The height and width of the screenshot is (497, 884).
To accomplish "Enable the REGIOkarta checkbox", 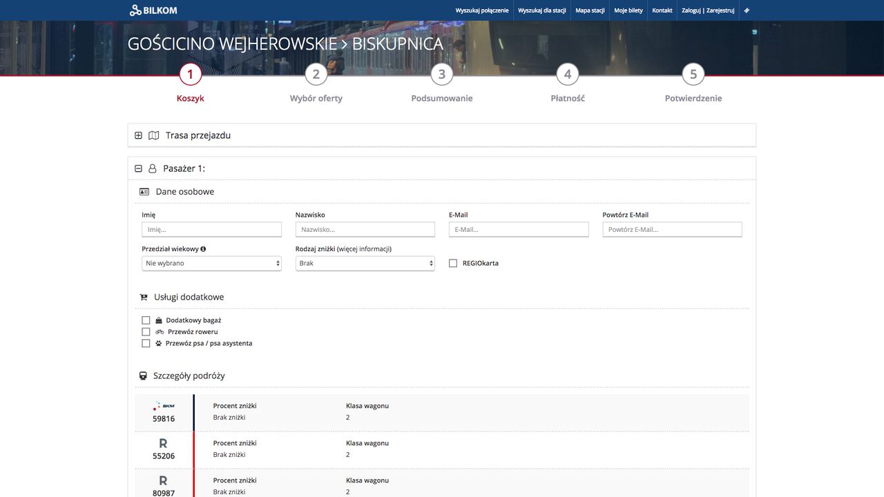I will (453, 263).
